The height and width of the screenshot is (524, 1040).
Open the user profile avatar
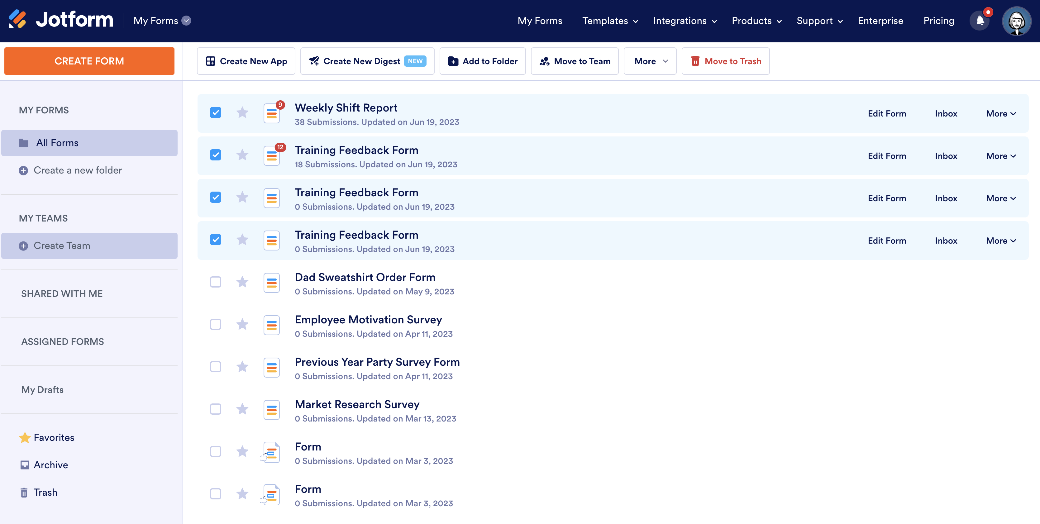(1016, 21)
